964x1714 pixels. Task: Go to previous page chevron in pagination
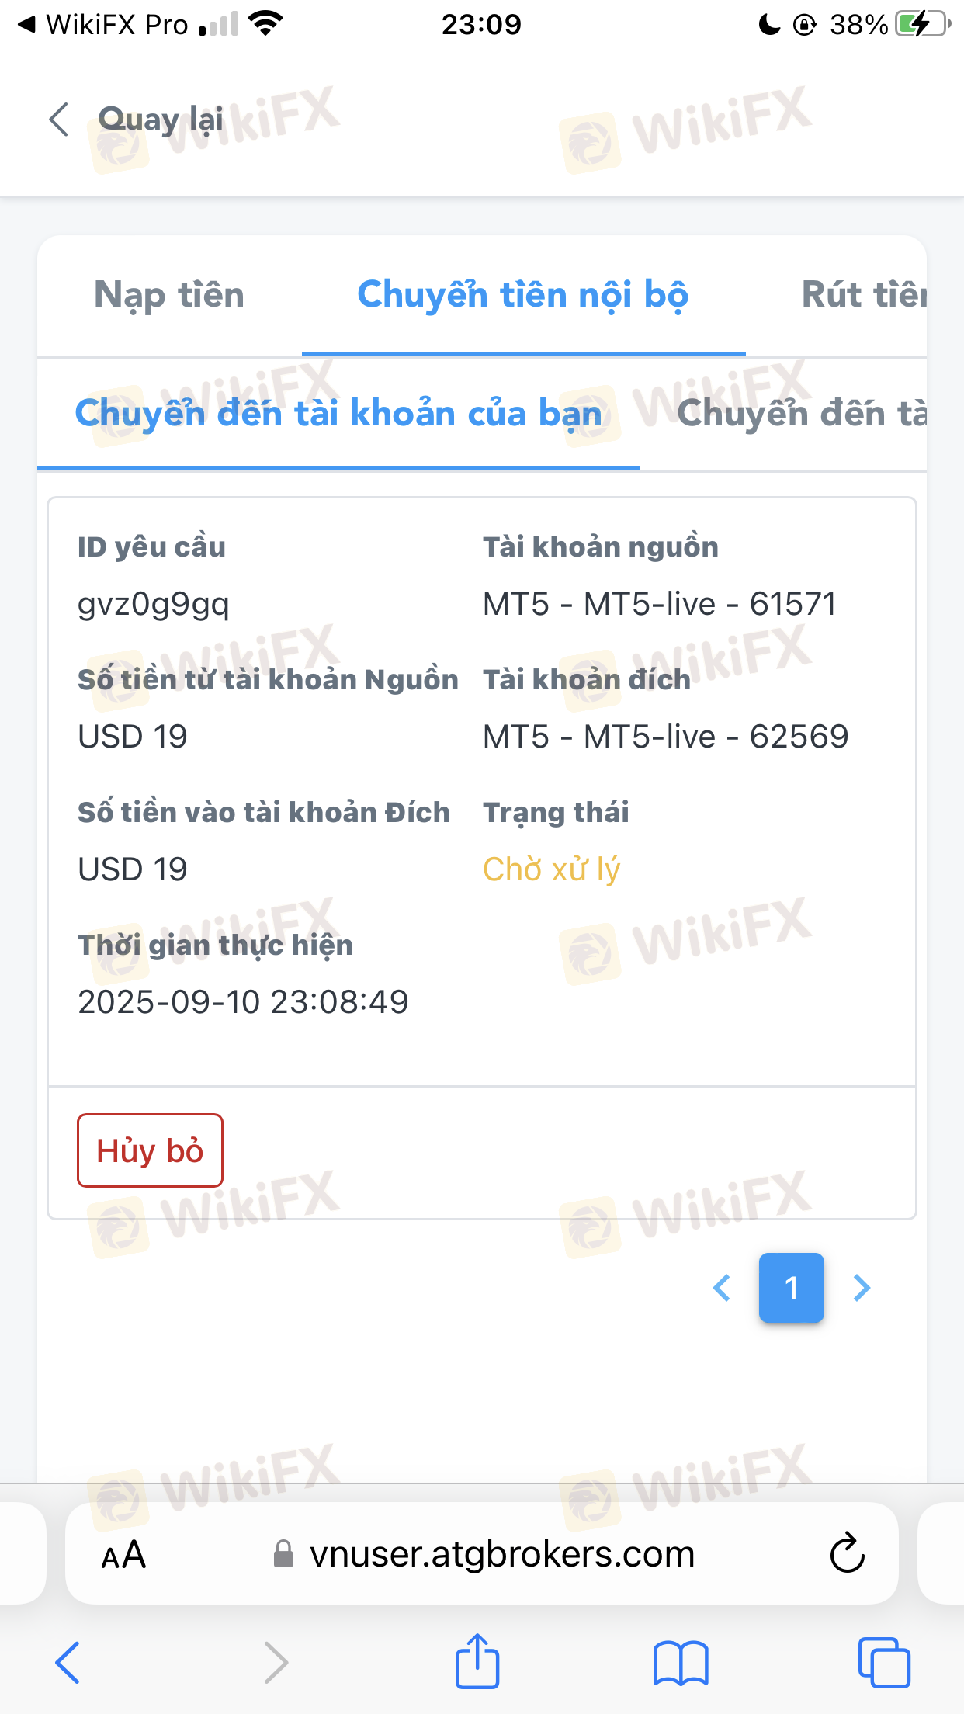coord(722,1288)
